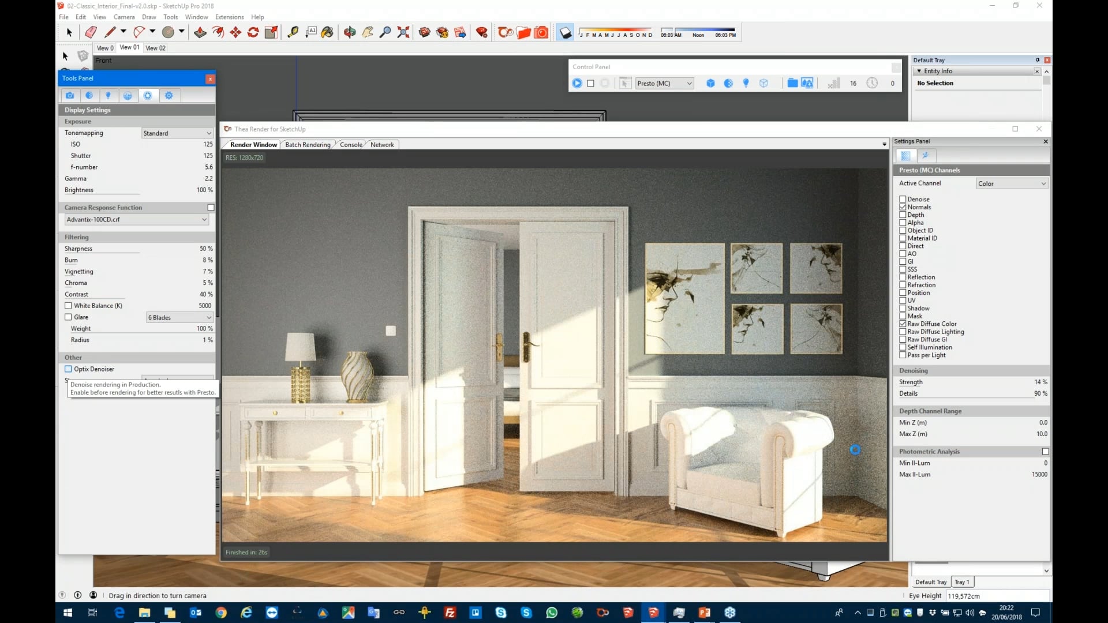Enable the Optix Denoiser checkbox
This screenshot has height=623, width=1108.
tap(68, 369)
